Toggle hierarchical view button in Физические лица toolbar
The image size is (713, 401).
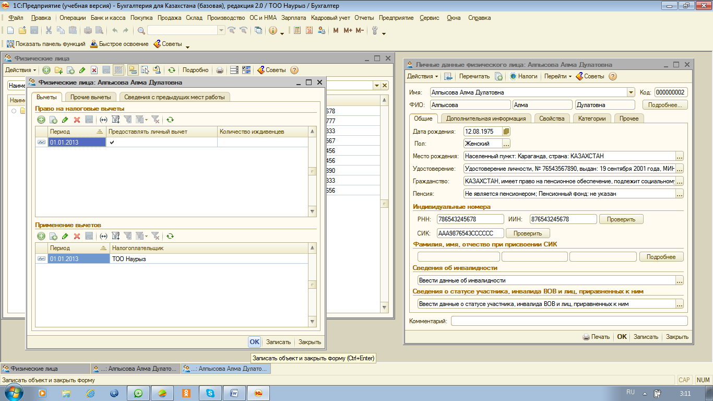(x=133, y=70)
